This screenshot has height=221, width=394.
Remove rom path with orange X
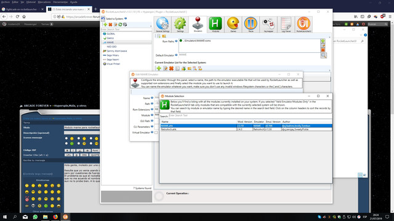click(x=323, y=50)
